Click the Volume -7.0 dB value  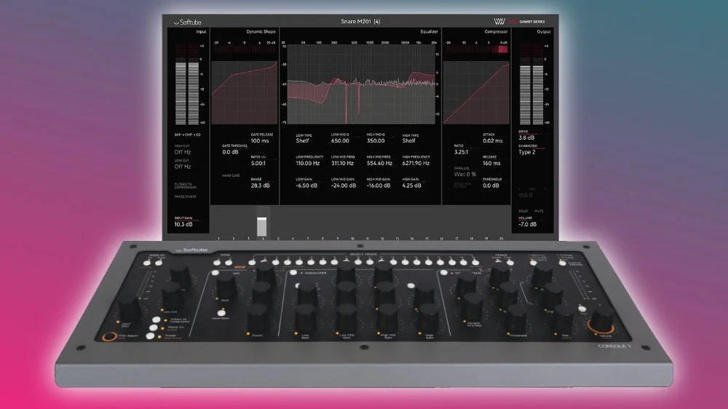pos(527,224)
